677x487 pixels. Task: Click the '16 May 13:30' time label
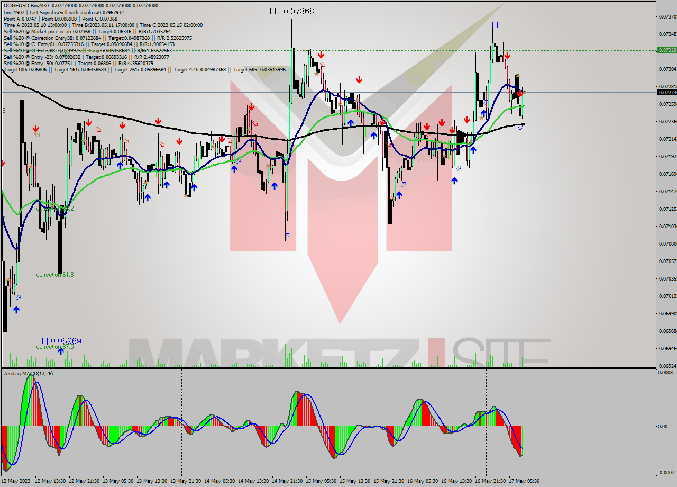456,481
